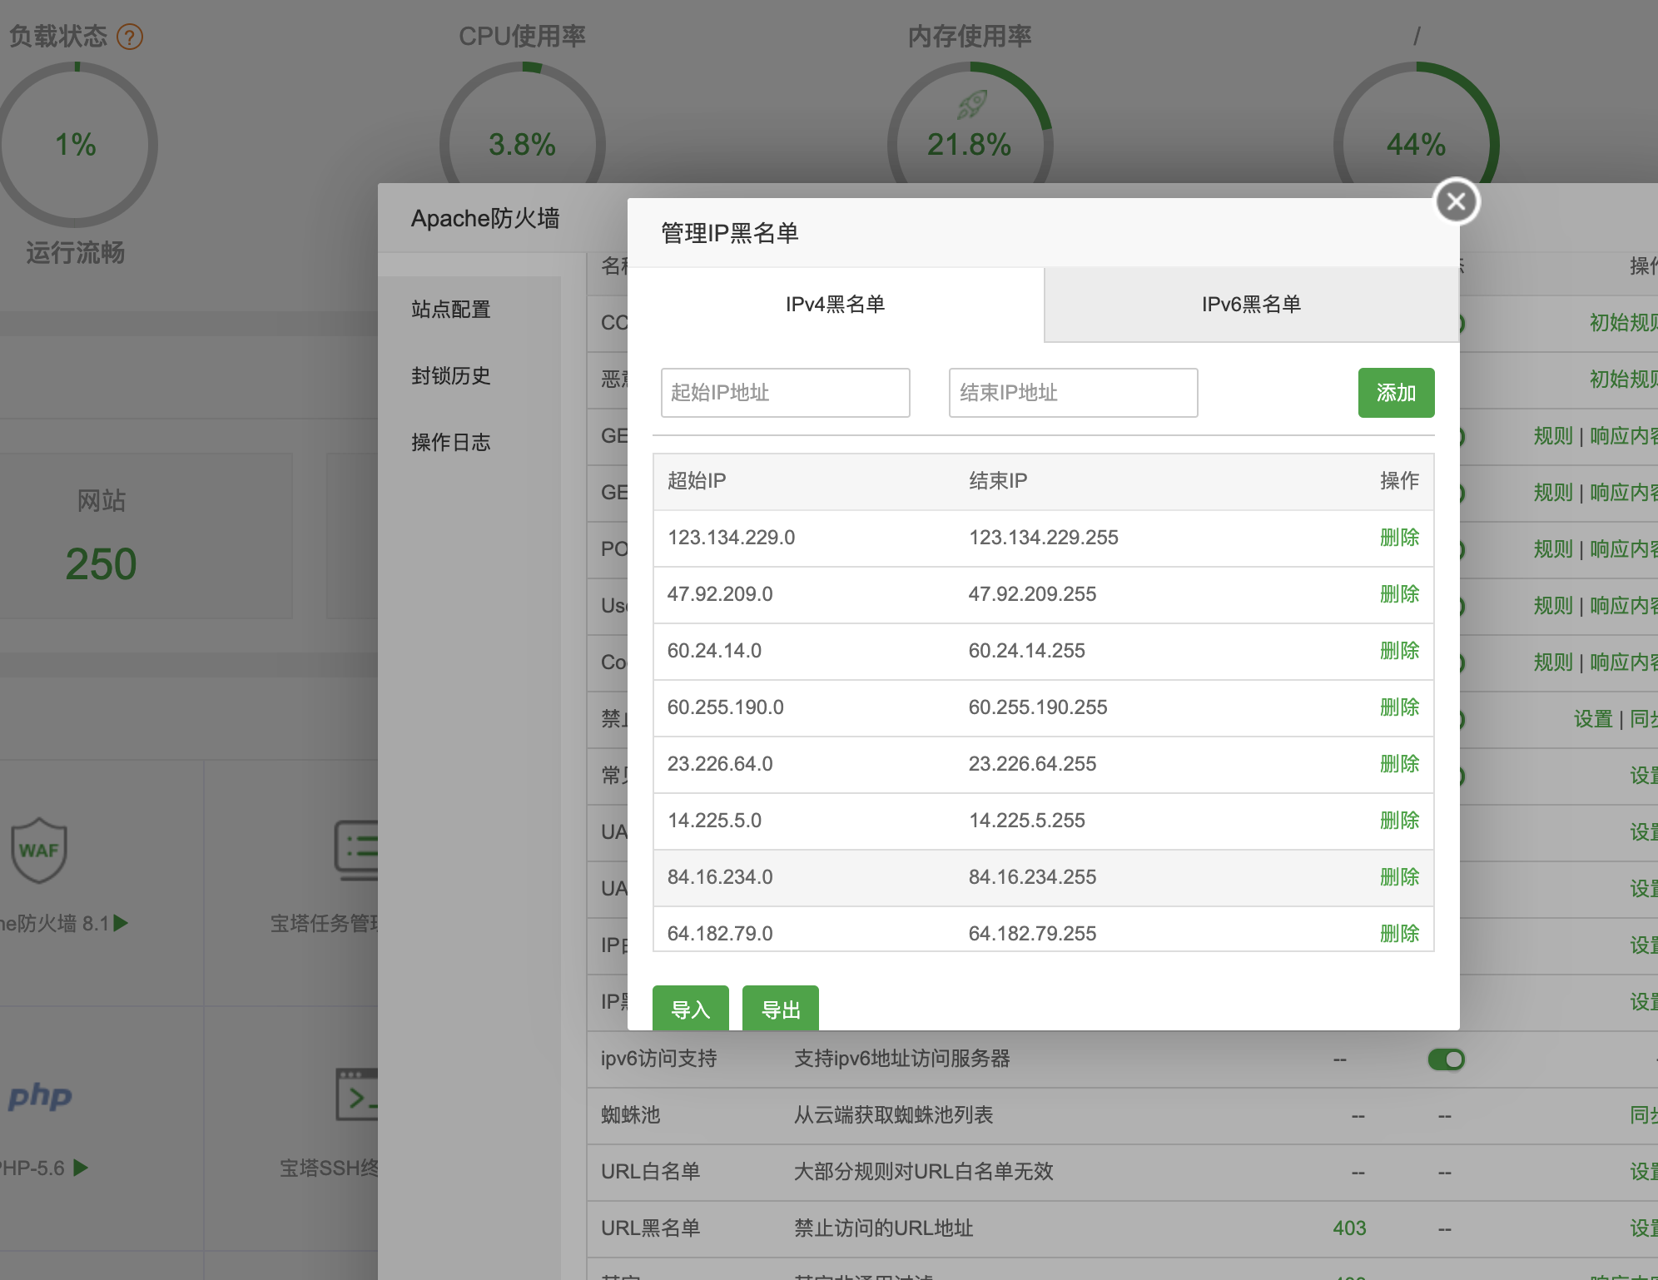Focus the 结束IP地址 input field
This screenshot has width=1658, height=1280.
click(x=1073, y=393)
